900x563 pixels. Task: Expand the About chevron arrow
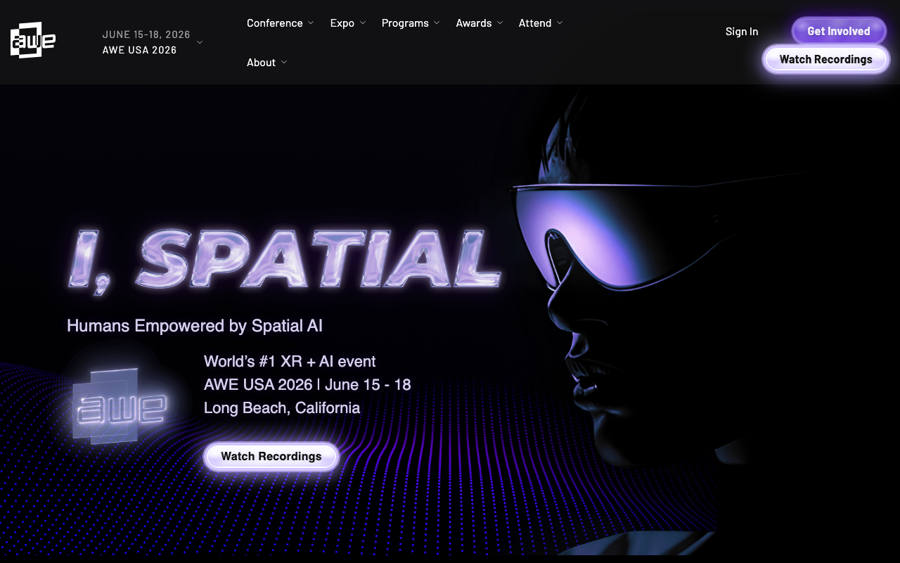point(284,63)
